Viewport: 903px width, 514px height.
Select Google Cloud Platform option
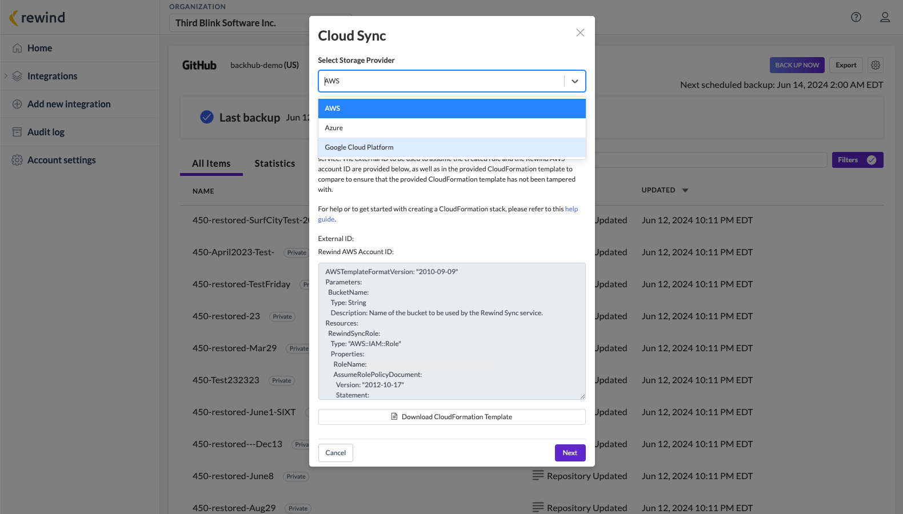pyautogui.click(x=452, y=147)
